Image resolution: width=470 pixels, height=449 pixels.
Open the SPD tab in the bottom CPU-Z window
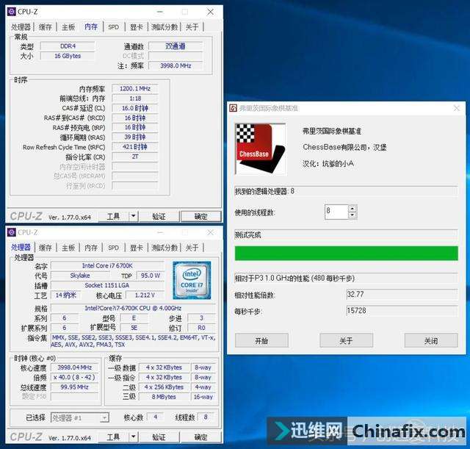tap(113, 248)
